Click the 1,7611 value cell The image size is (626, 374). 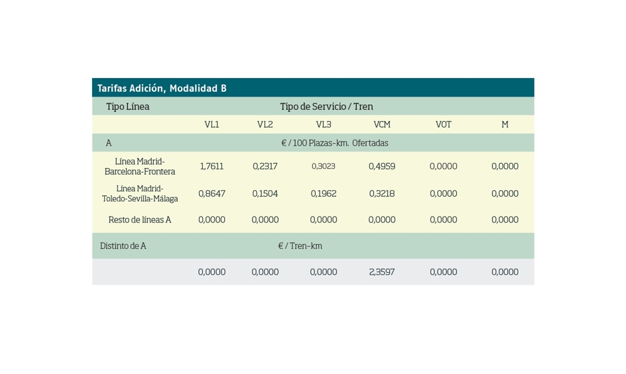(212, 166)
